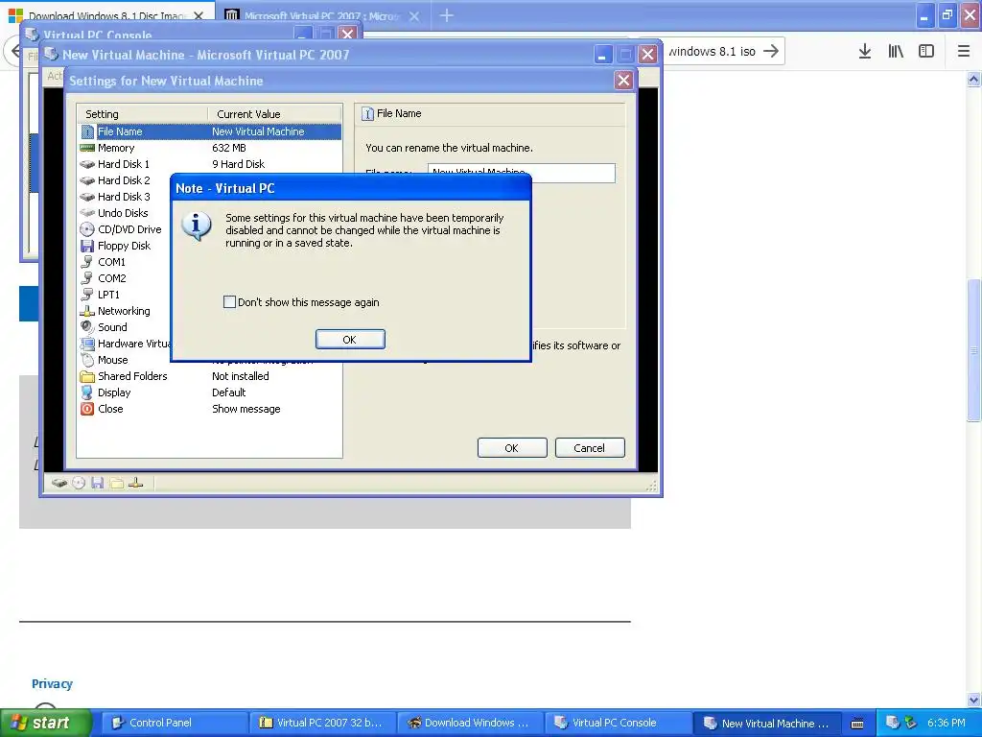Click shared folder icon in VM status bar
This screenshot has width=982, height=737.
point(116,483)
